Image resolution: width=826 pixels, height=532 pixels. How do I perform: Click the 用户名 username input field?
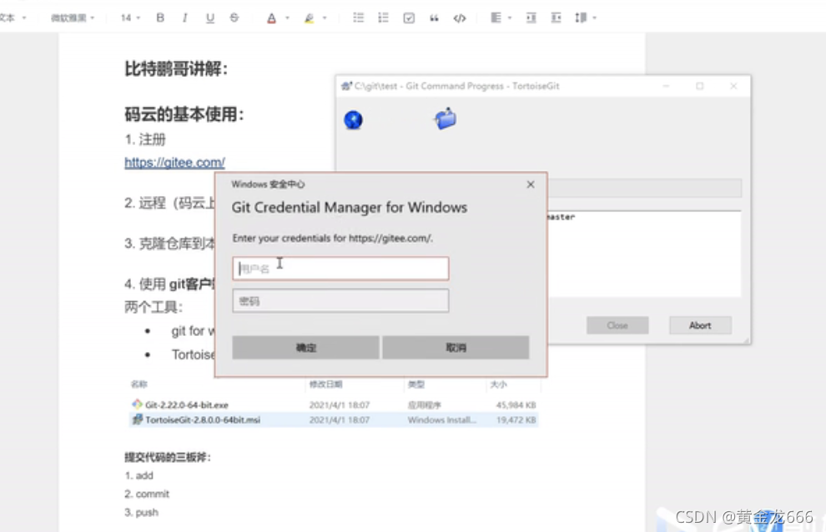click(x=341, y=269)
